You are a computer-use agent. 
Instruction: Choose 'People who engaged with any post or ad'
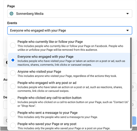69,87
